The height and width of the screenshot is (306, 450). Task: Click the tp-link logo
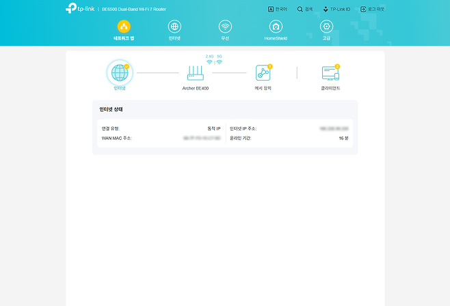click(x=80, y=9)
